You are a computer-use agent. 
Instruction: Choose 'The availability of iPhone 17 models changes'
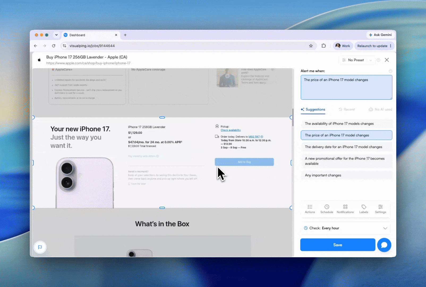click(x=346, y=124)
